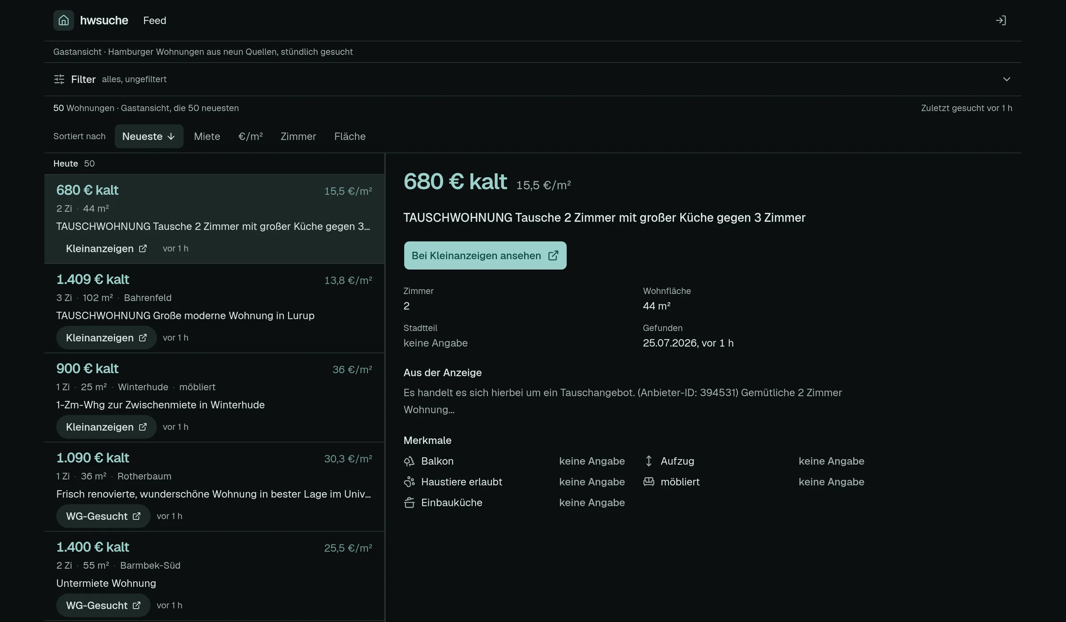
Task: Click the möbliert sofa icon
Action: click(x=648, y=482)
